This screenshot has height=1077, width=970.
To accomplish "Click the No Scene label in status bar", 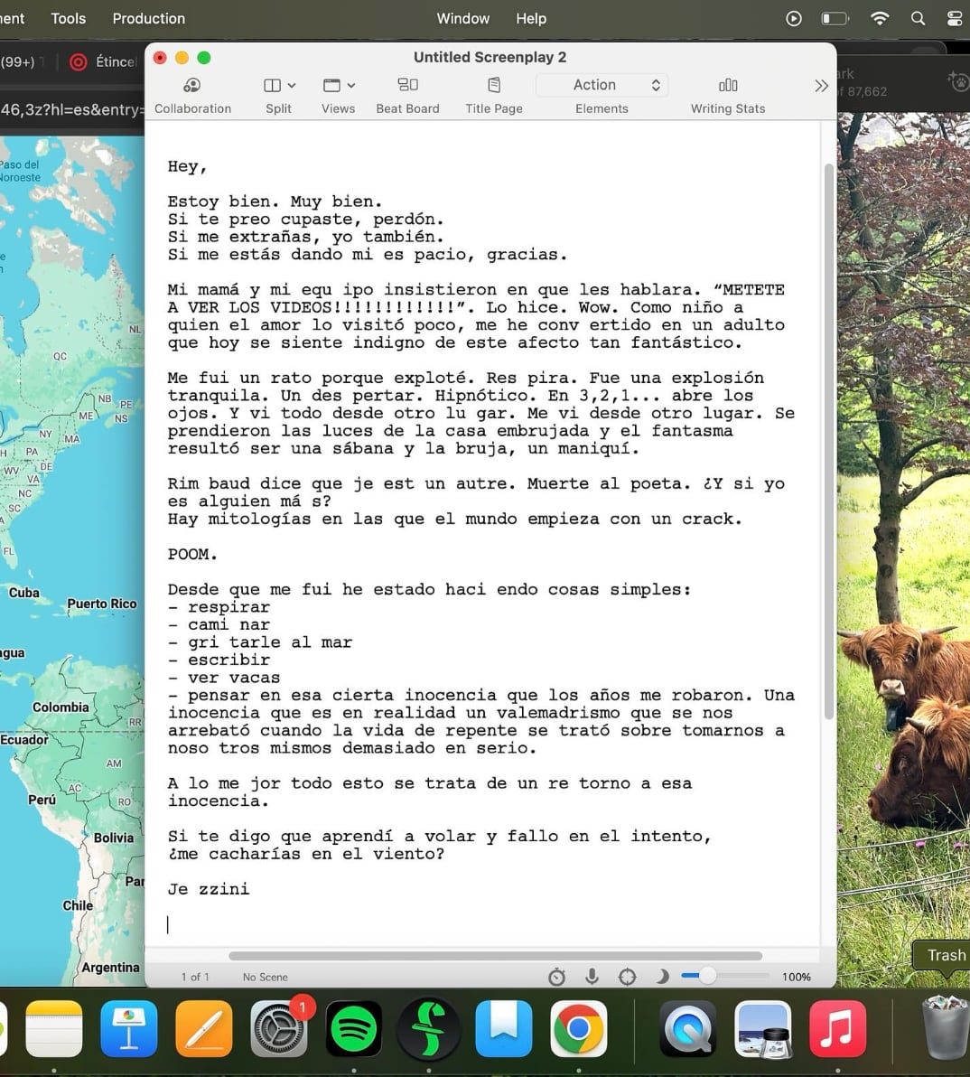I will (265, 977).
